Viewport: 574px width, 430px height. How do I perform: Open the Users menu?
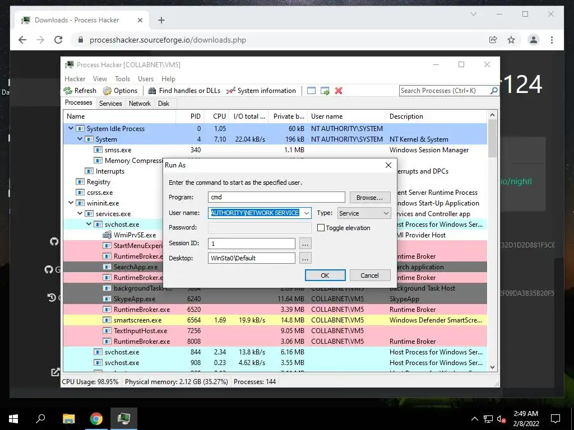click(146, 79)
